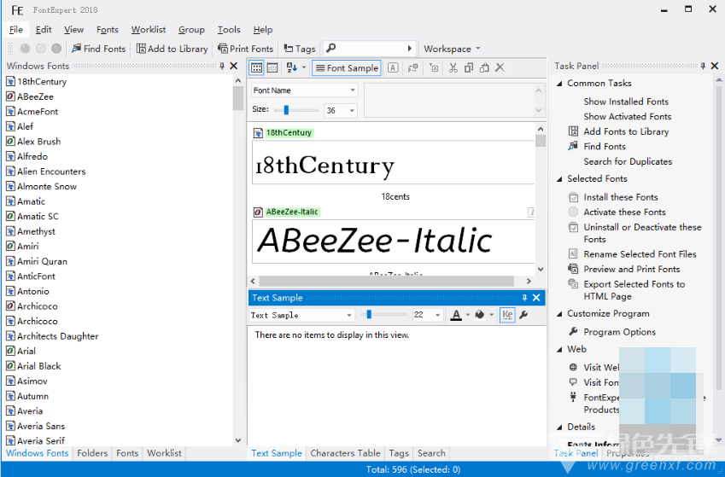Pin the Task Panel
The image size is (725, 477).
coord(703,66)
